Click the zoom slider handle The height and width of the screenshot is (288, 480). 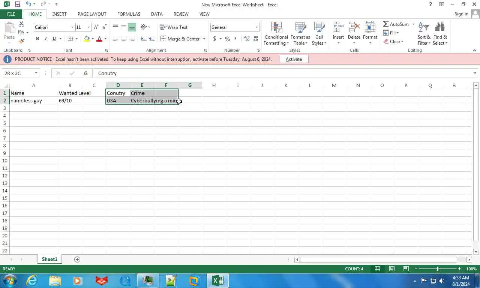437,269
